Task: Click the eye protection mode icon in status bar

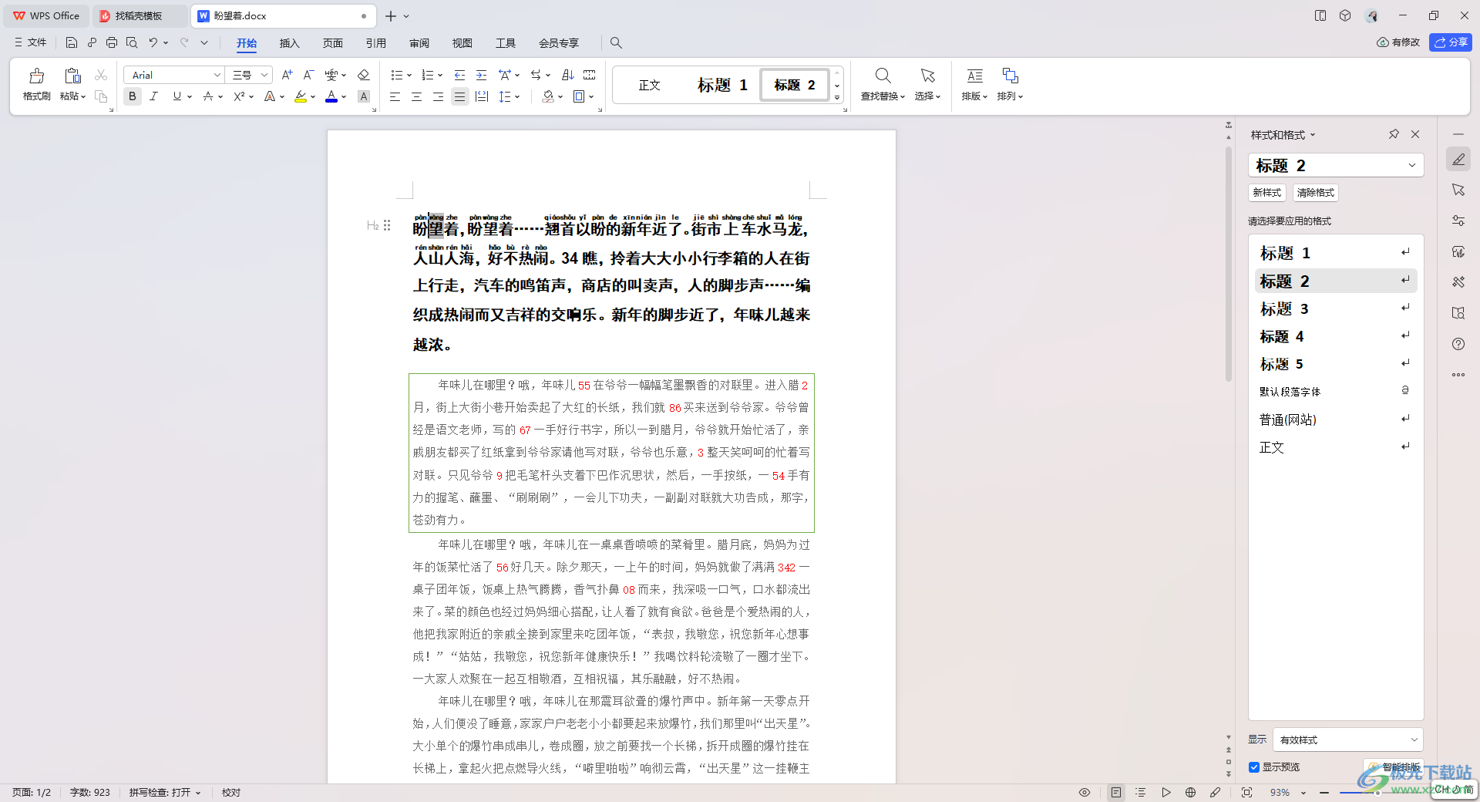Action: 1085,792
